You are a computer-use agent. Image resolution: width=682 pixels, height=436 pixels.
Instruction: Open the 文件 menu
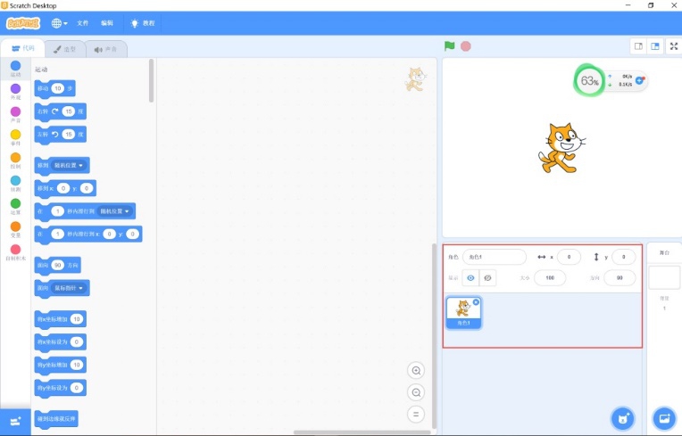(x=83, y=23)
